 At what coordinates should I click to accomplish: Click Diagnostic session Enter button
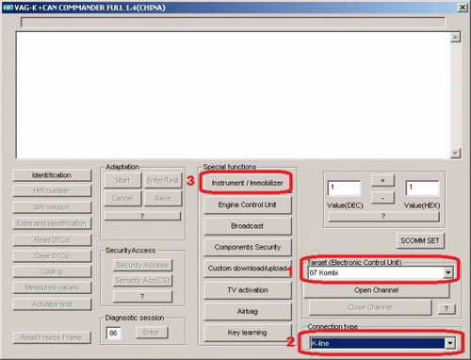click(152, 333)
